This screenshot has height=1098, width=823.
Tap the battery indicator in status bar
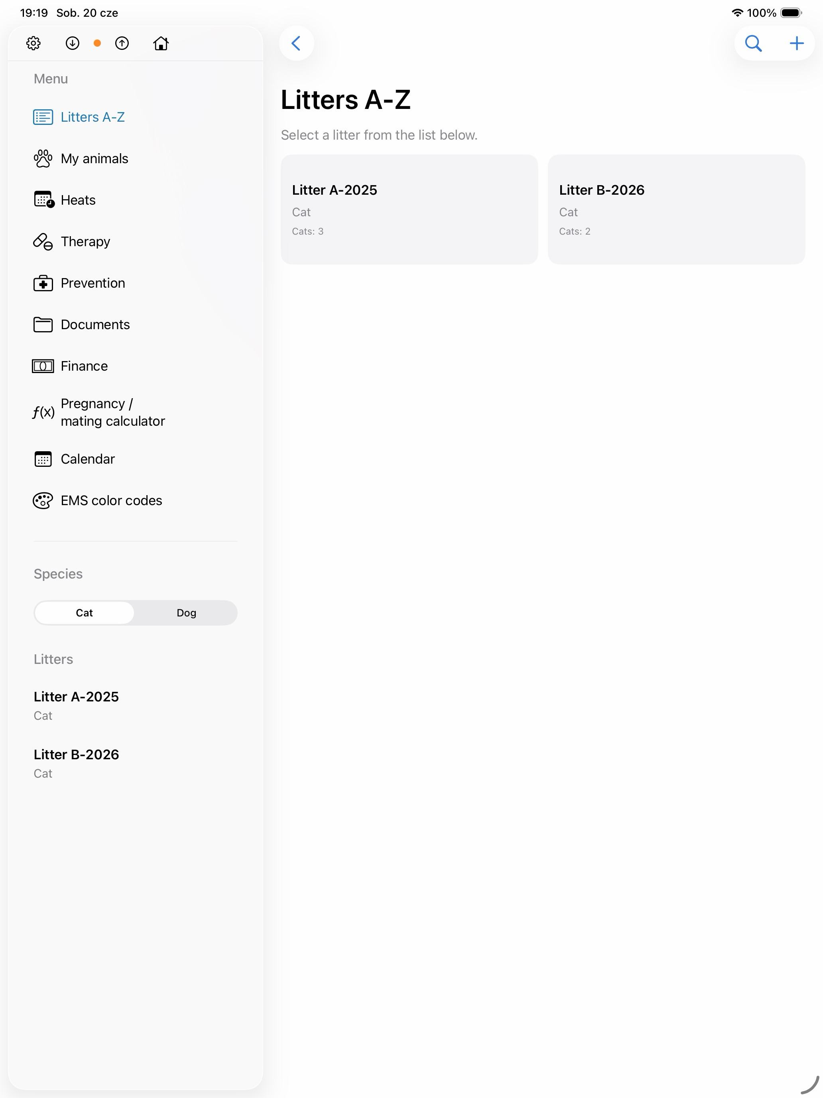[x=791, y=13]
